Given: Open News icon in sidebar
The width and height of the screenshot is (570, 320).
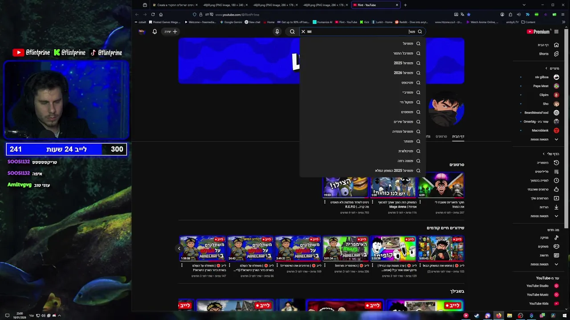Looking at the screenshot, I should pyautogui.click(x=556, y=255).
